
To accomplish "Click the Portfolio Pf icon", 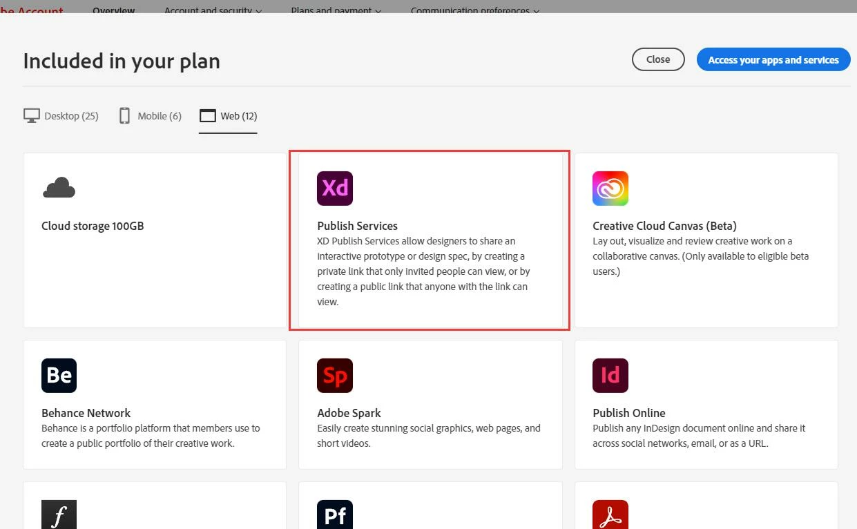I will pyautogui.click(x=335, y=514).
